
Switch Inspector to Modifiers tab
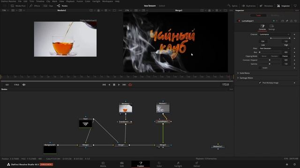click(x=275, y=15)
